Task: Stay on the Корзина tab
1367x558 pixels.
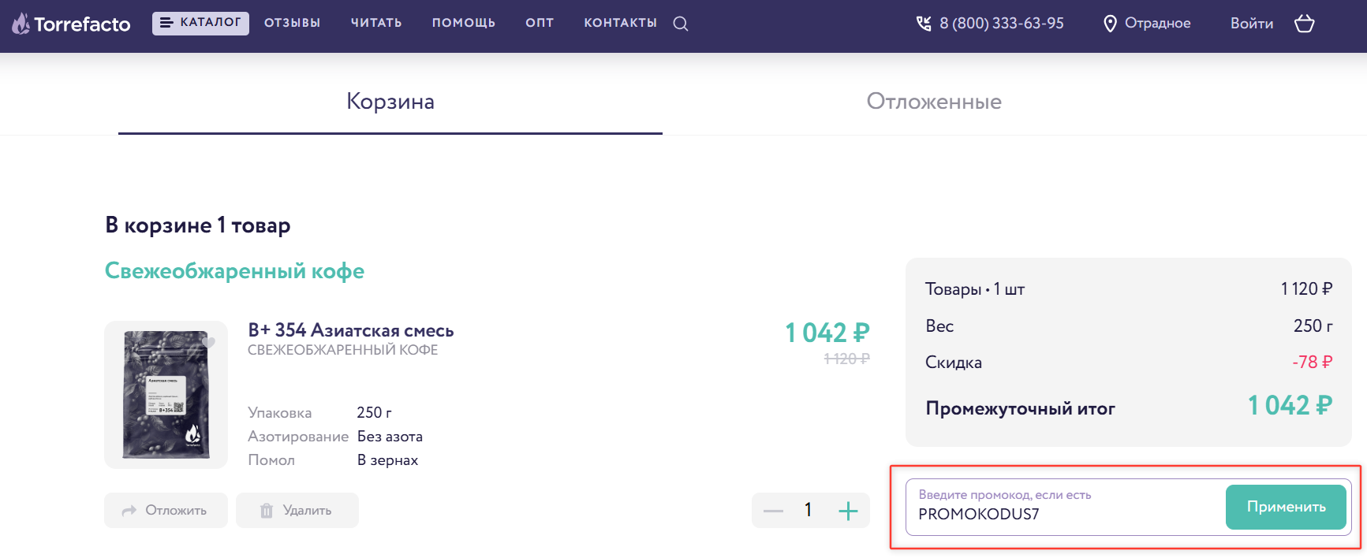Action: (390, 101)
